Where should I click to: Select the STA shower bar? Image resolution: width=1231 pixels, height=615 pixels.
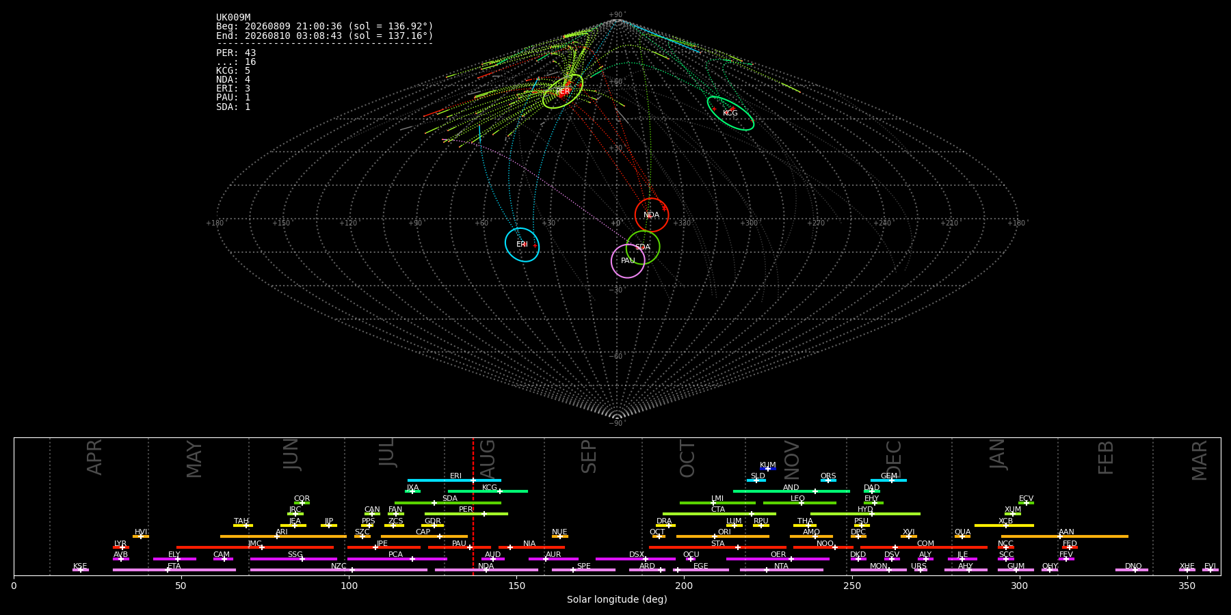point(717,547)
